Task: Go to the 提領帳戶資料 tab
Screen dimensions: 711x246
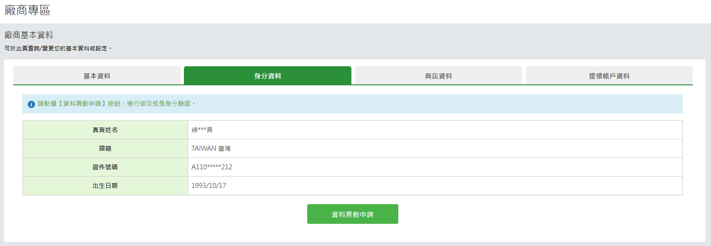Action: (609, 76)
